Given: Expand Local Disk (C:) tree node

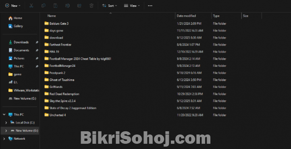Looking at the screenshot, I should click(6, 123).
